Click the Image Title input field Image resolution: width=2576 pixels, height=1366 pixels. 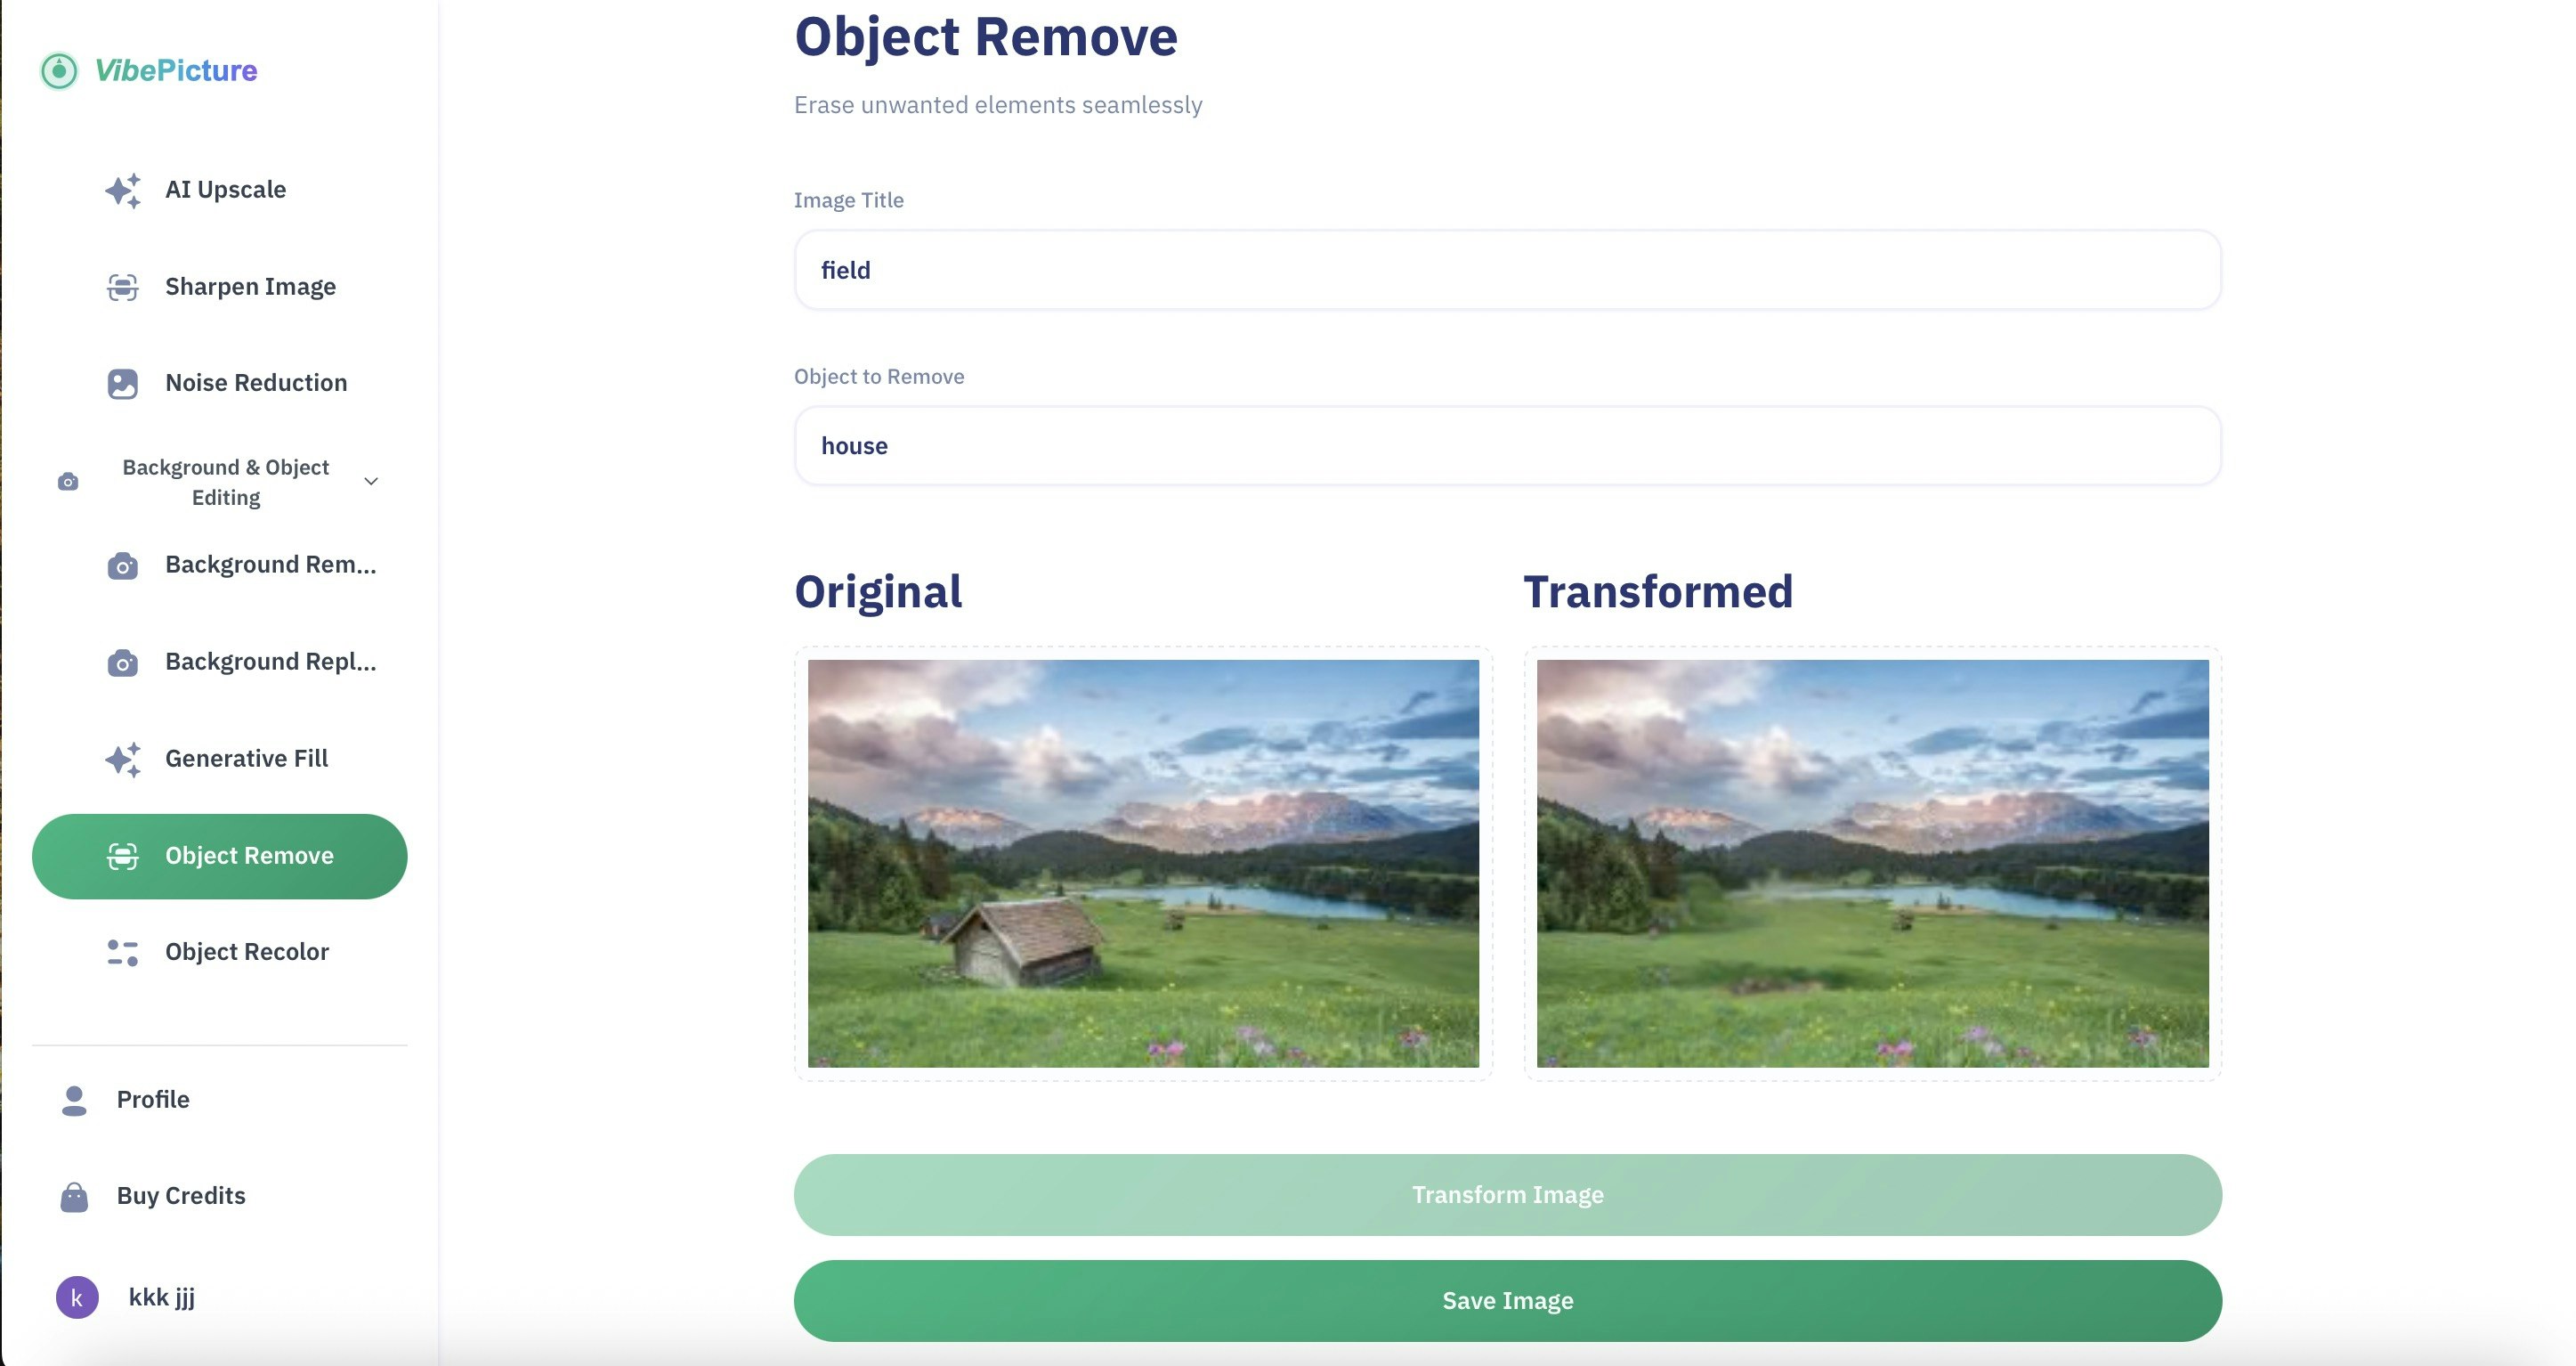click(1507, 270)
